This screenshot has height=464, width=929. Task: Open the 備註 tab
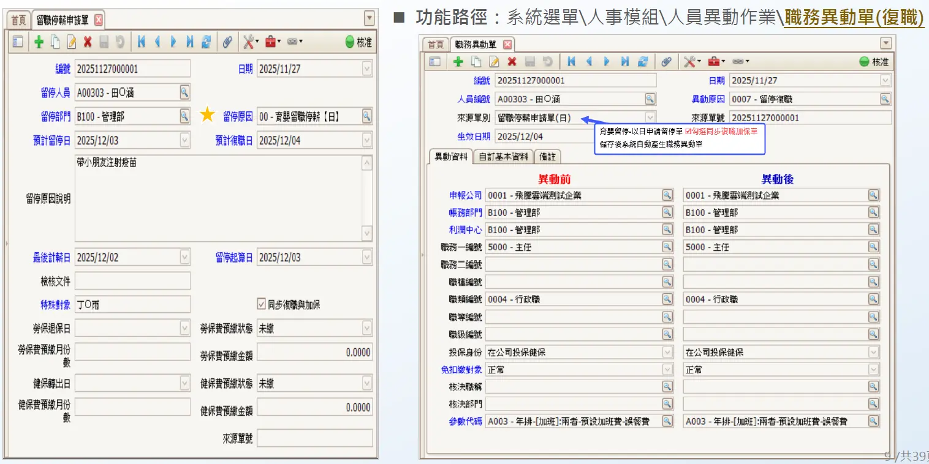547,157
